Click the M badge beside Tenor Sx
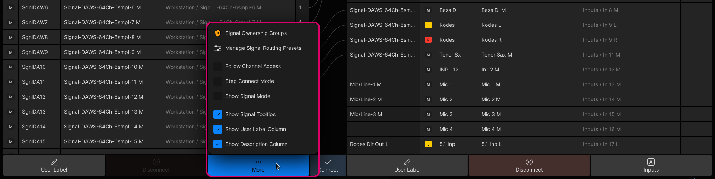The width and height of the screenshot is (715, 179). click(428, 55)
